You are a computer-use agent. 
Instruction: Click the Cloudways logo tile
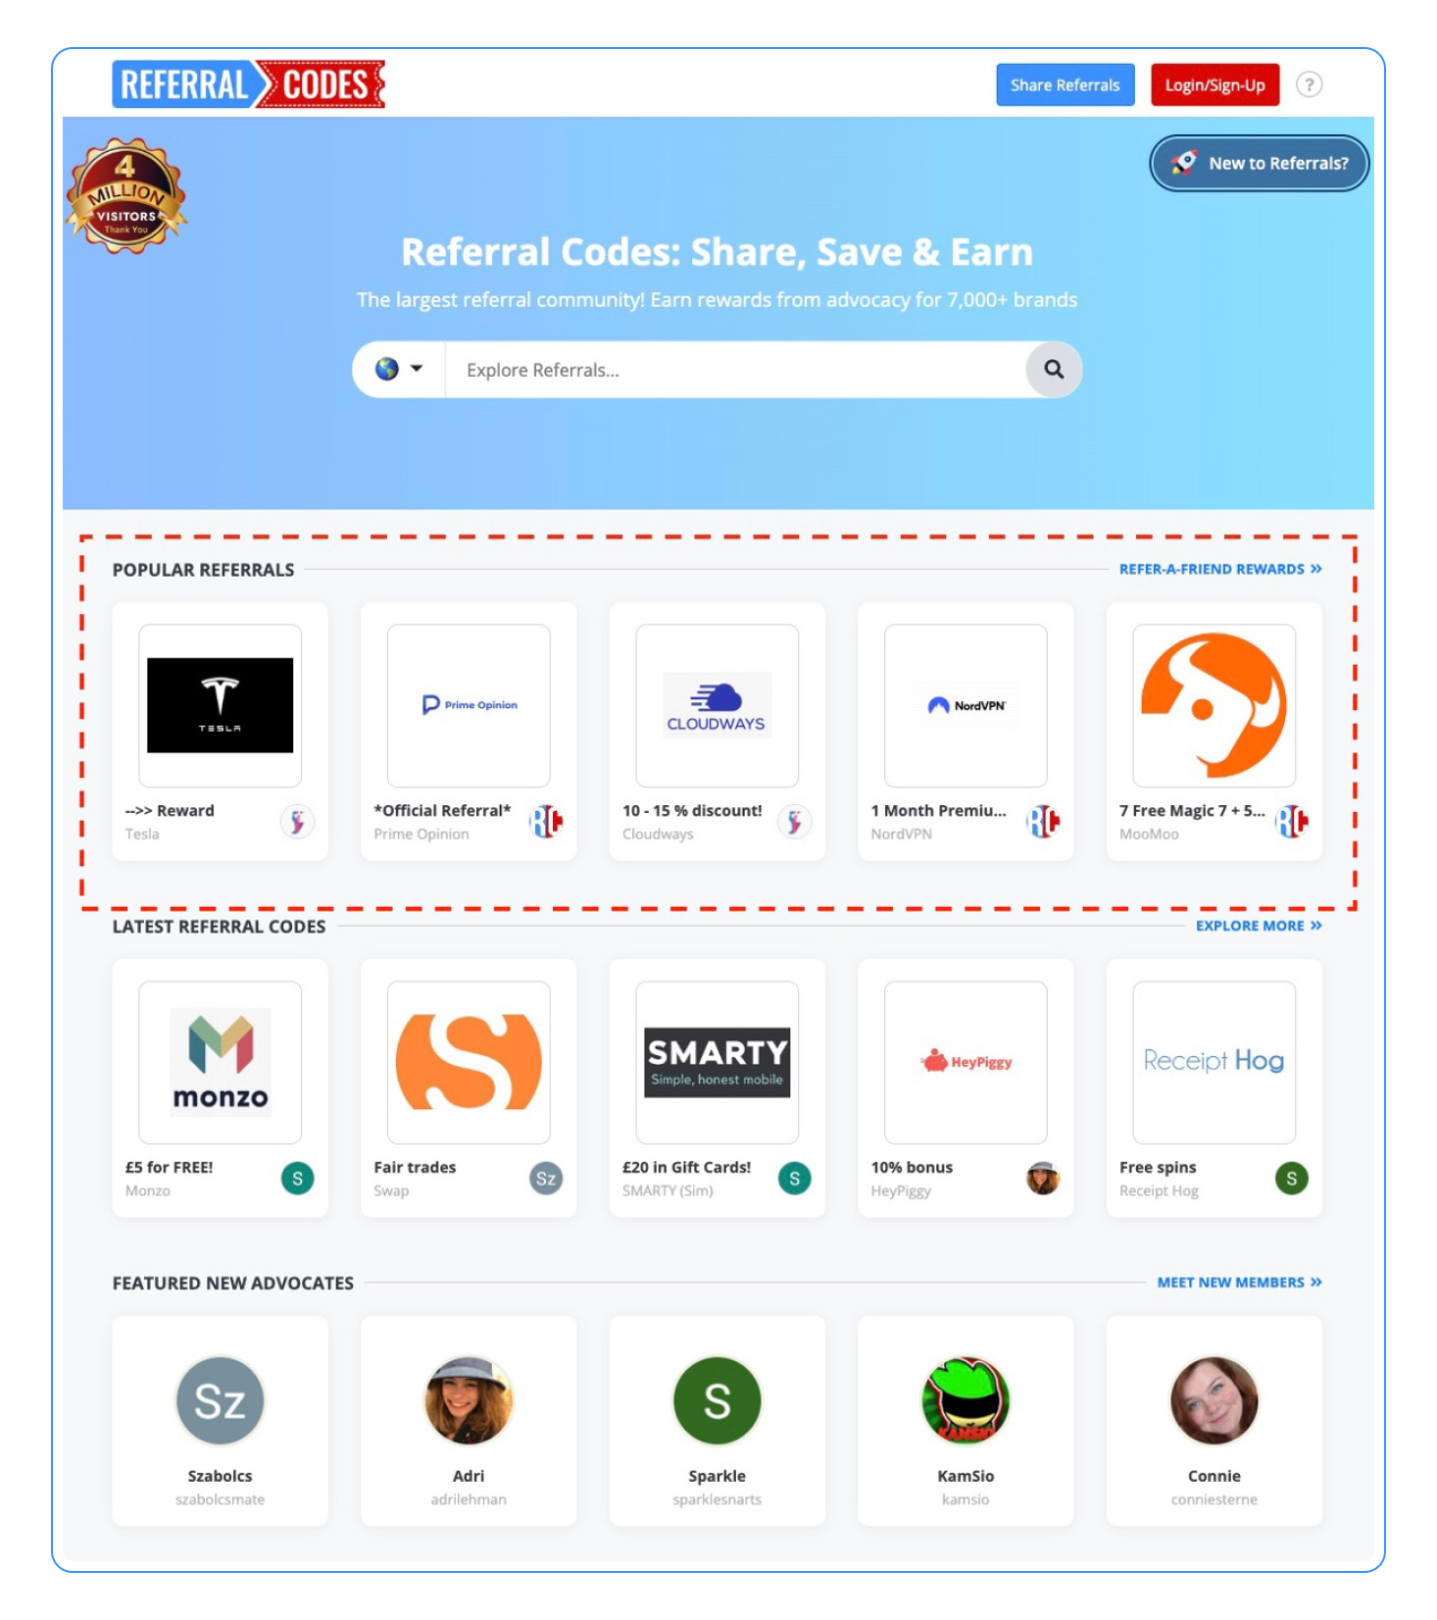(x=718, y=706)
